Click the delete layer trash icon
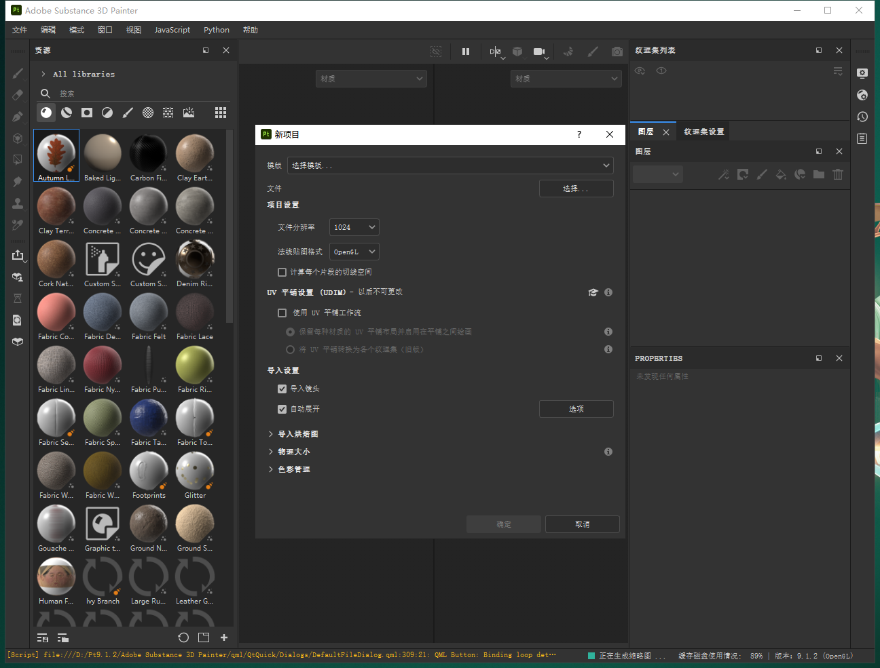Viewport: 880px width, 668px height. (x=838, y=174)
